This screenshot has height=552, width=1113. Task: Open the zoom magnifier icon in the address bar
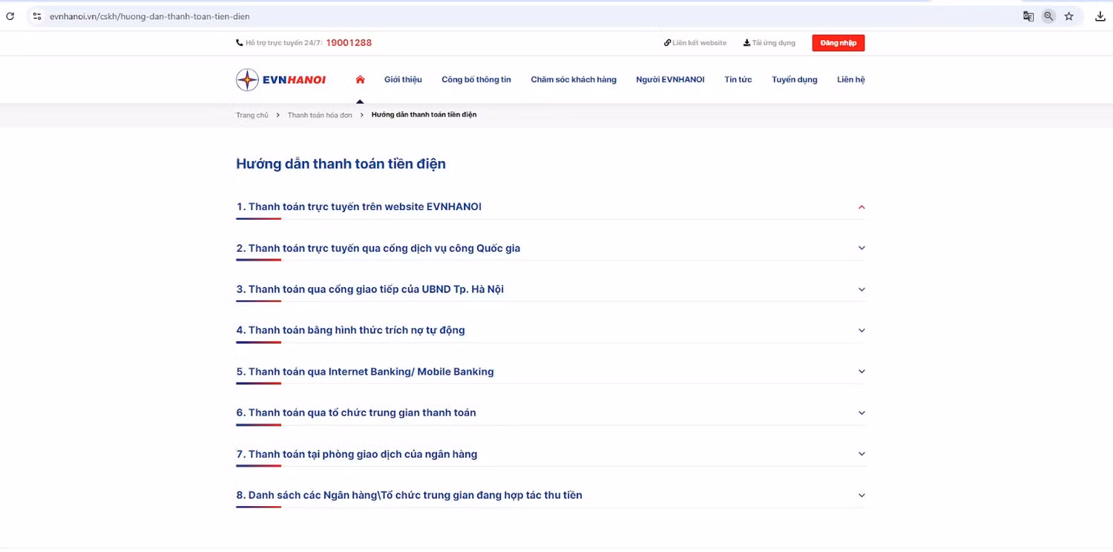(x=1048, y=16)
